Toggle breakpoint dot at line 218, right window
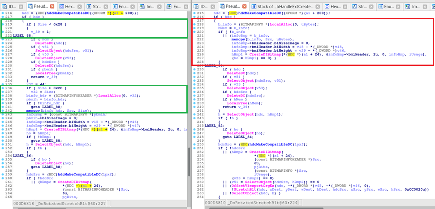Image resolution: width=435 pixels, height=209 pixels. click(194, 24)
